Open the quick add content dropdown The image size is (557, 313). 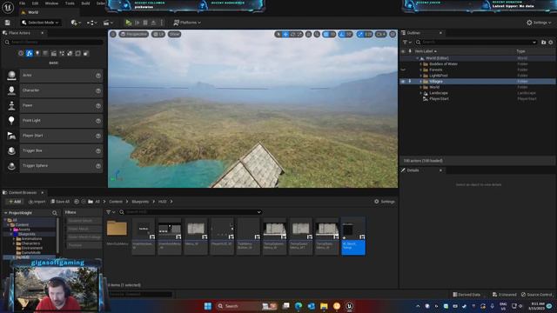76,23
